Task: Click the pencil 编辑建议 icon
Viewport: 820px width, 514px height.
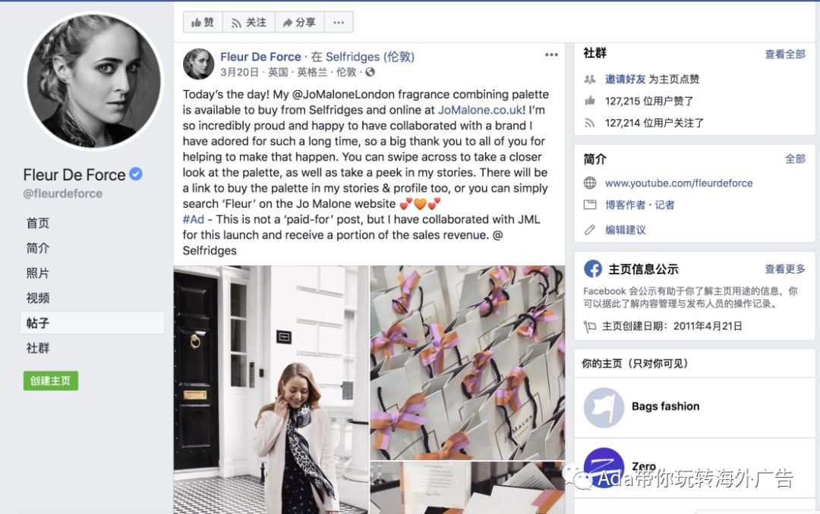Action: [590, 230]
